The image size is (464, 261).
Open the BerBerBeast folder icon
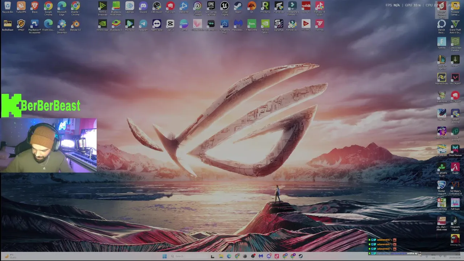[8, 25]
